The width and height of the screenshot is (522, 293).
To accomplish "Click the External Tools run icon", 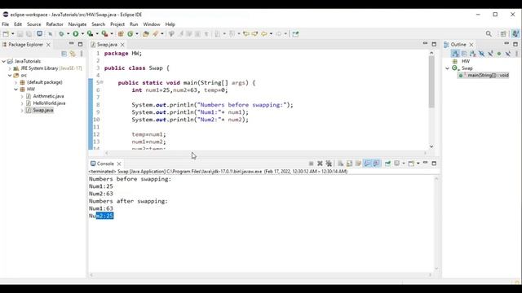I will pyautogui.click(x=104, y=34).
